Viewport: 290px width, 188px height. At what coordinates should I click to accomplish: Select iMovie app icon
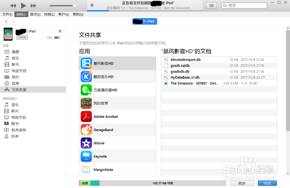(86, 143)
